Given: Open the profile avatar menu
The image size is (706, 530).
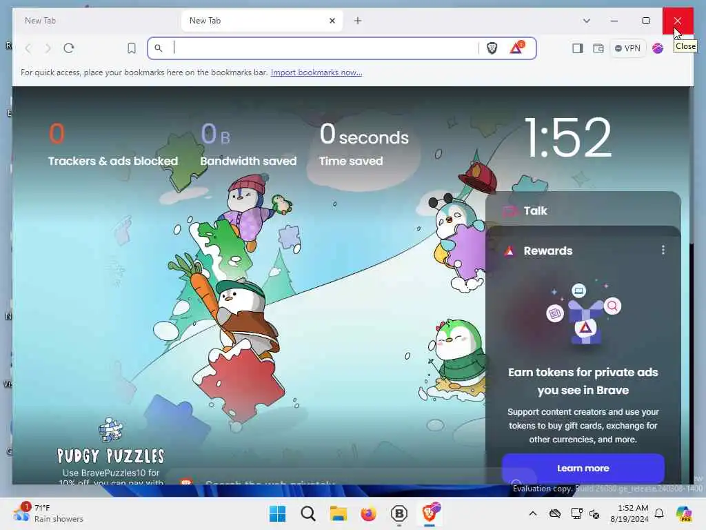Looking at the screenshot, I should point(658,48).
